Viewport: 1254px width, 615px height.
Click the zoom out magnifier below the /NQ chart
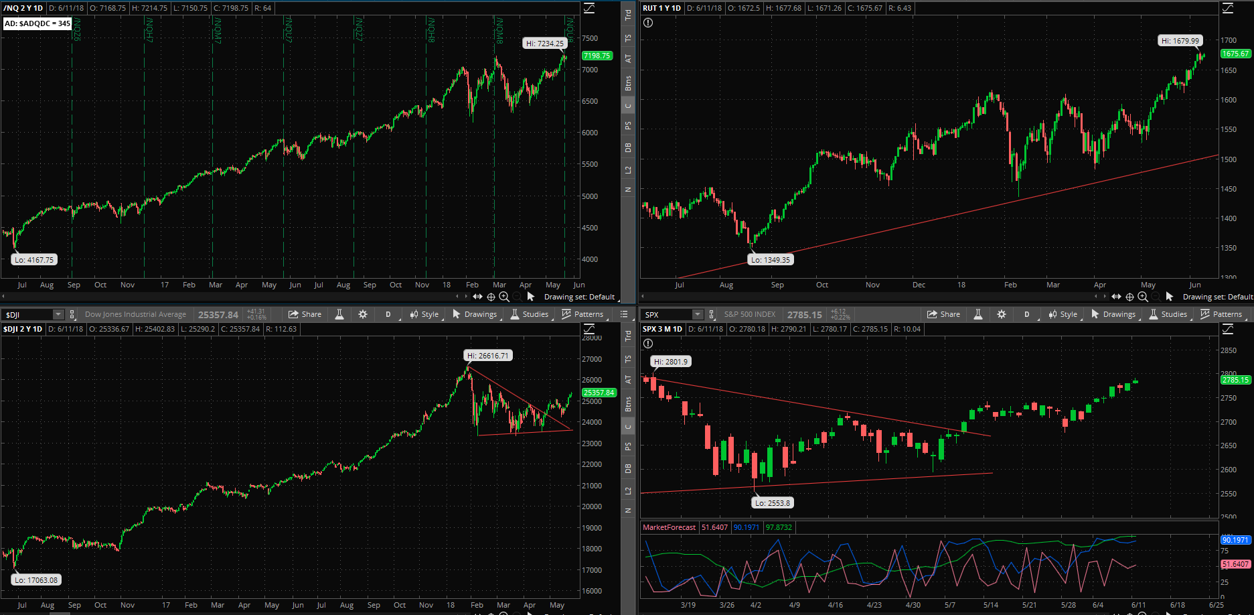click(518, 297)
